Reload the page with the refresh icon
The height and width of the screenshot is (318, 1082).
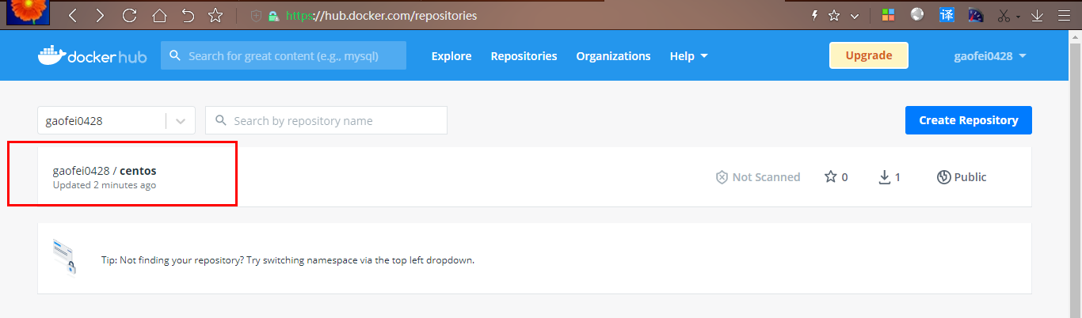pyautogui.click(x=130, y=15)
